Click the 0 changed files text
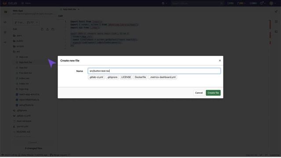The height and width of the screenshot is (158, 281). [x=33, y=148]
